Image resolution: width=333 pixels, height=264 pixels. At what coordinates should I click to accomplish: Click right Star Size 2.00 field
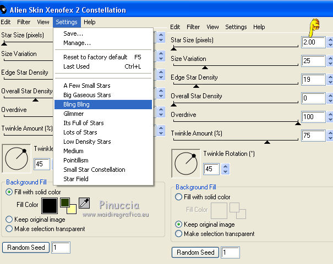coord(313,42)
